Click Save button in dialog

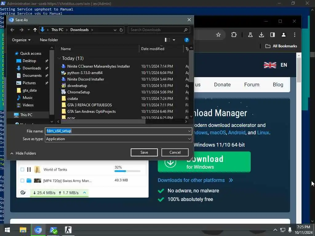pos(144,152)
